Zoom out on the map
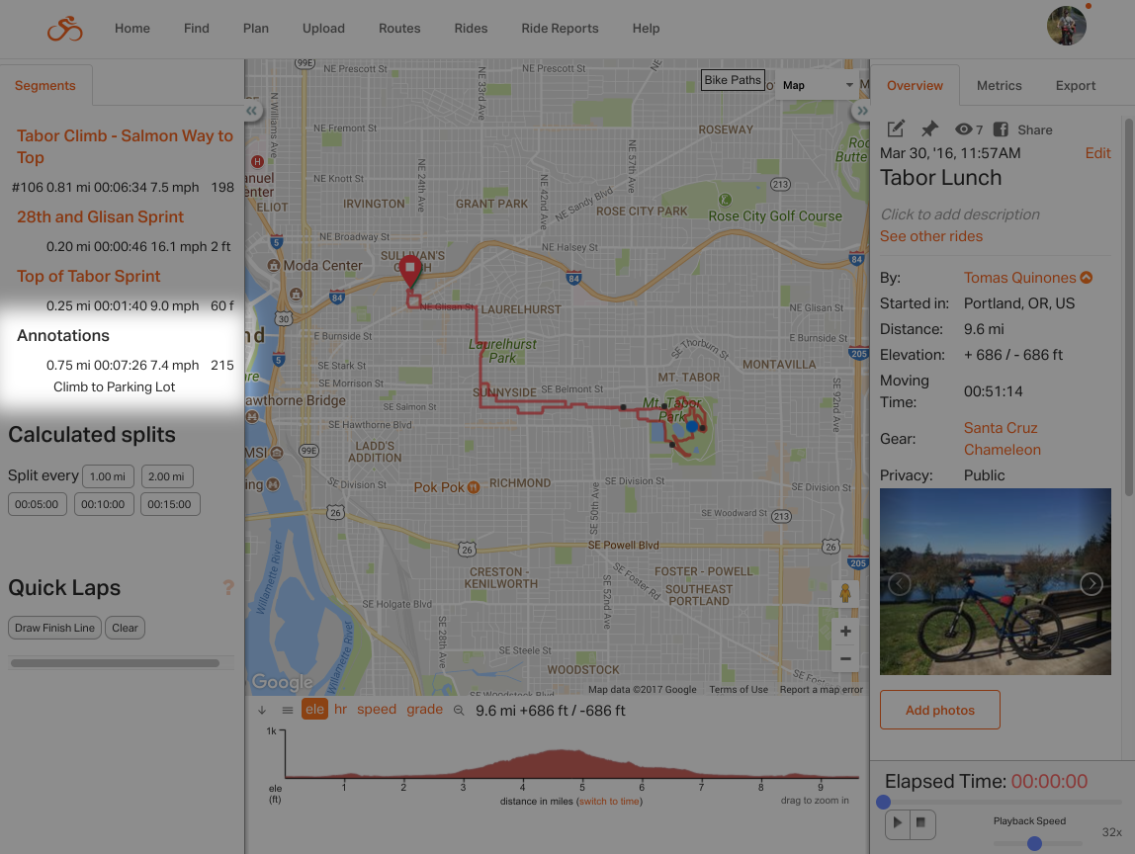 pyautogui.click(x=844, y=658)
